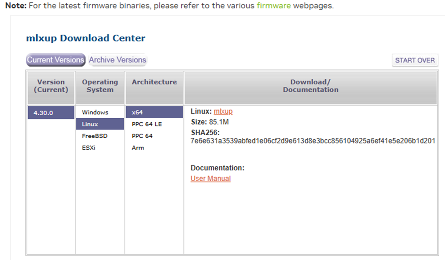
Task: Open the green firmware link
Action: 274,7
